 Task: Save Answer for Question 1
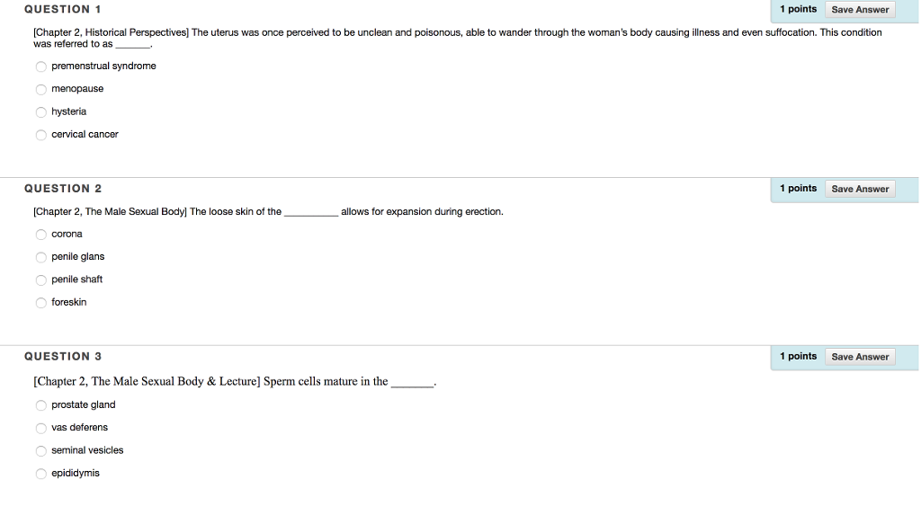860,9
